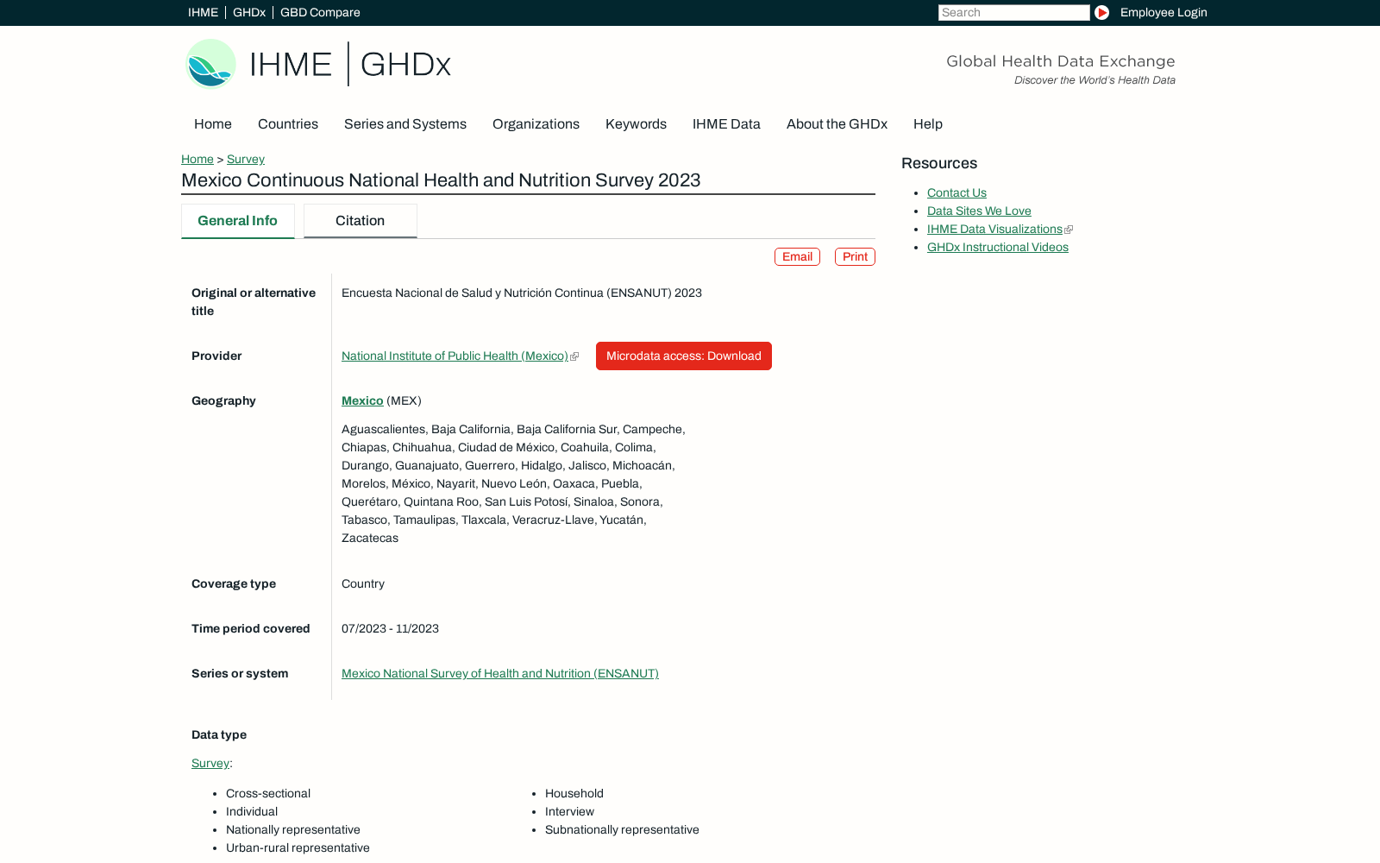Viewport: 1380px width, 863px height.
Task: Click the GHDx logo text
Action: click(405, 65)
